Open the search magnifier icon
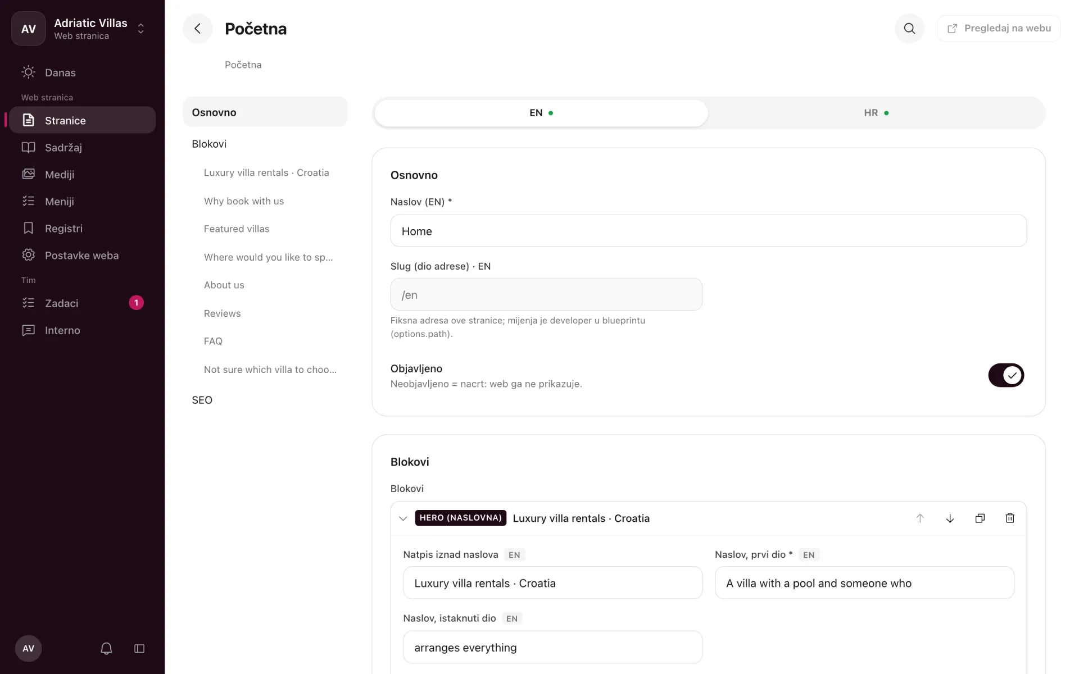Screen dimensions: 1079x674 click(x=909, y=29)
